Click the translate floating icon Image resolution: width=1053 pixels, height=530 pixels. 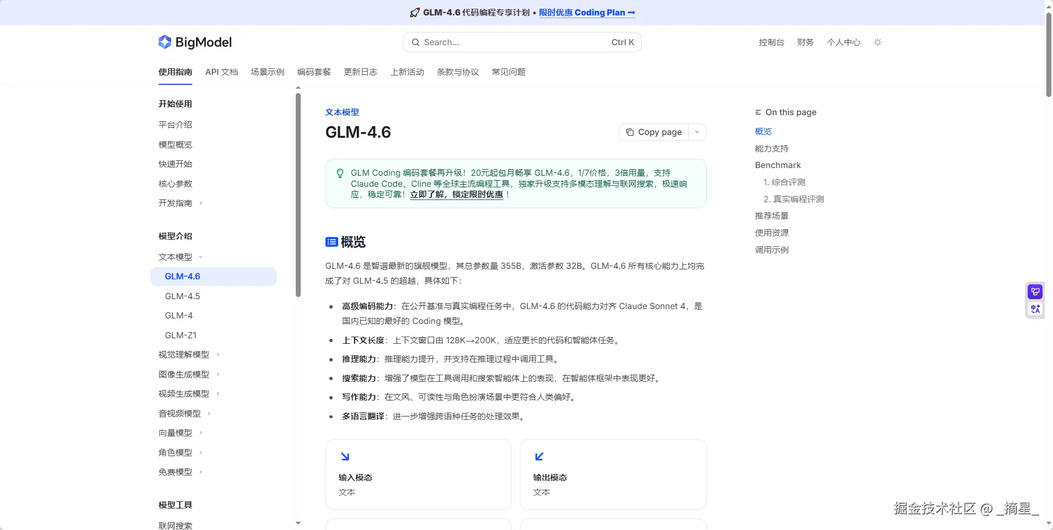1035,309
